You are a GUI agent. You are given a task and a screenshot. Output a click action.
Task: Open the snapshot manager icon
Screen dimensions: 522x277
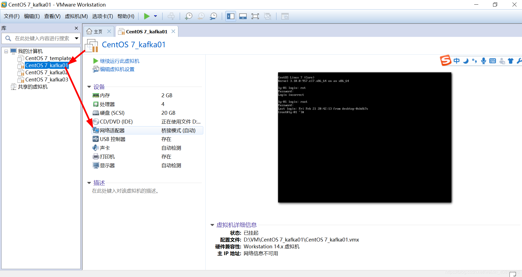click(x=213, y=16)
